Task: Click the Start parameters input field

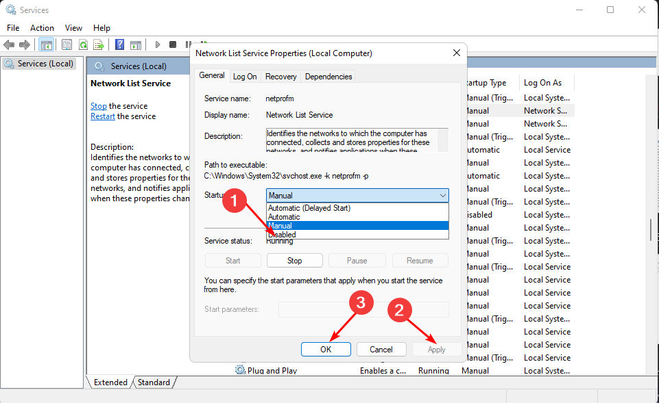Action: point(363,309)
